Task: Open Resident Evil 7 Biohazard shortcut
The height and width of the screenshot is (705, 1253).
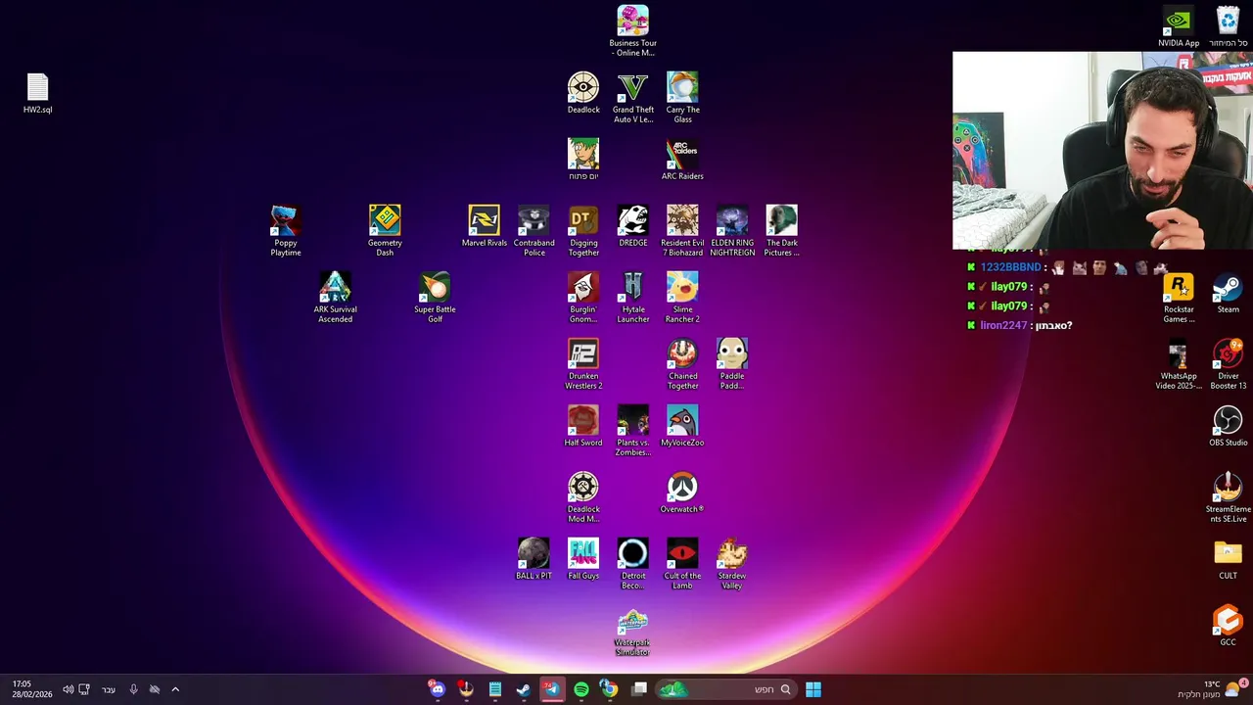Action: (682, 230)
